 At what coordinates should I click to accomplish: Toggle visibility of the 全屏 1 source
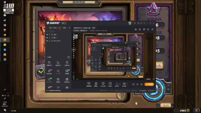pyautogui.click(x=47, y=35)
